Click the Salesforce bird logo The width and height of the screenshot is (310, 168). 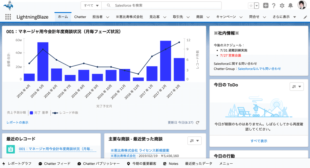pyautogui.click(x=8, y=5)
